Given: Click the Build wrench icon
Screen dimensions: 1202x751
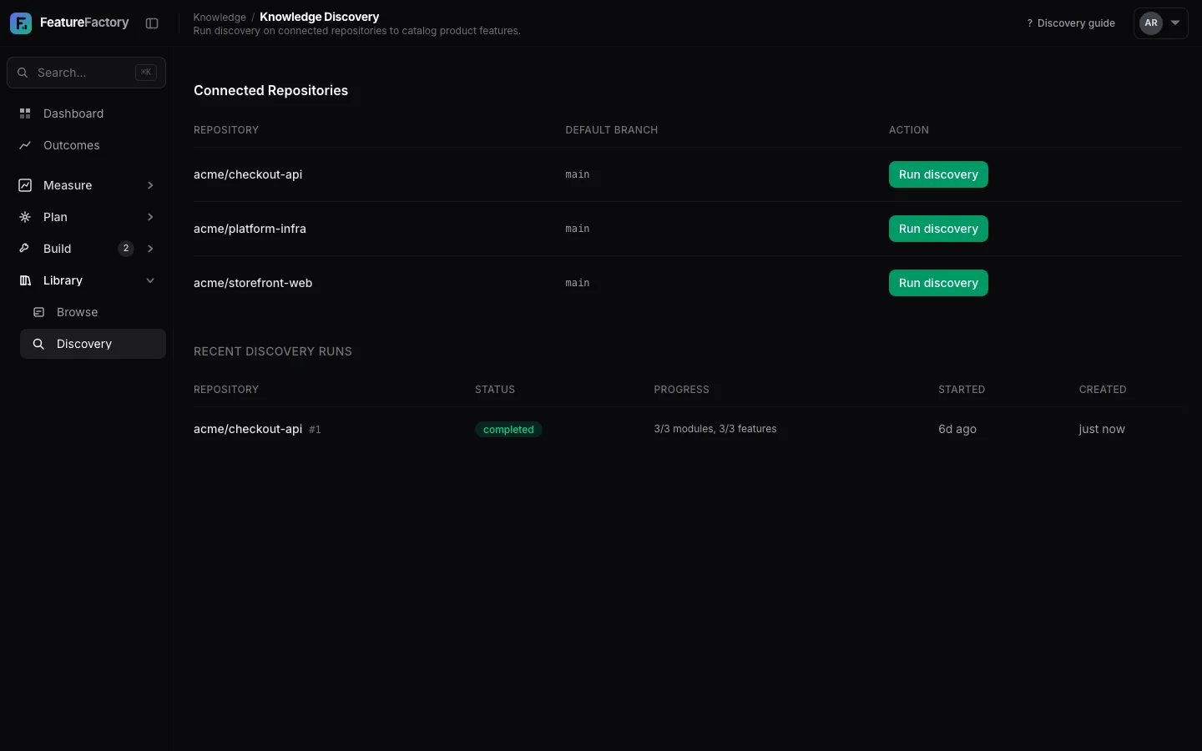Looking at the screenshot, I should pos(25,249).
